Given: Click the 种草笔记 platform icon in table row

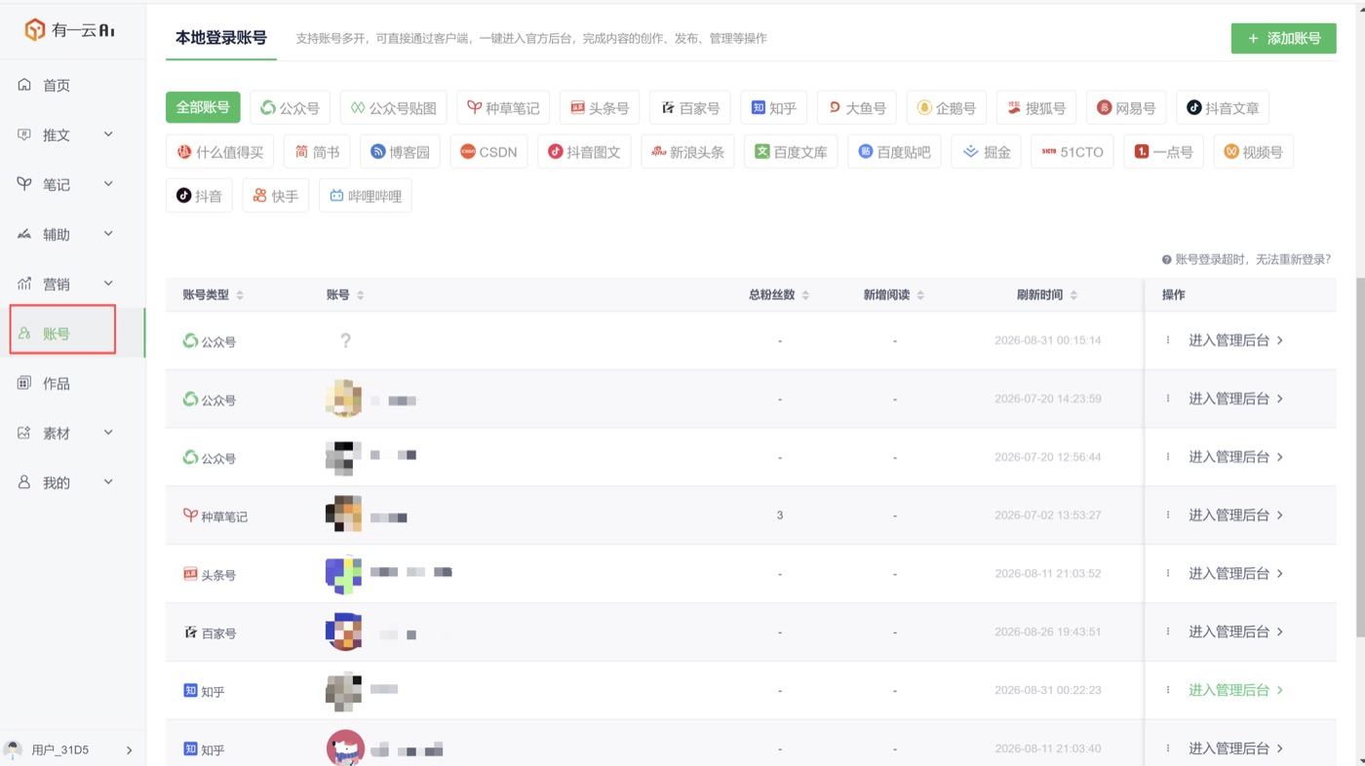Looking at the screenshot, I should pyautogui.click(x=190, y=516).
